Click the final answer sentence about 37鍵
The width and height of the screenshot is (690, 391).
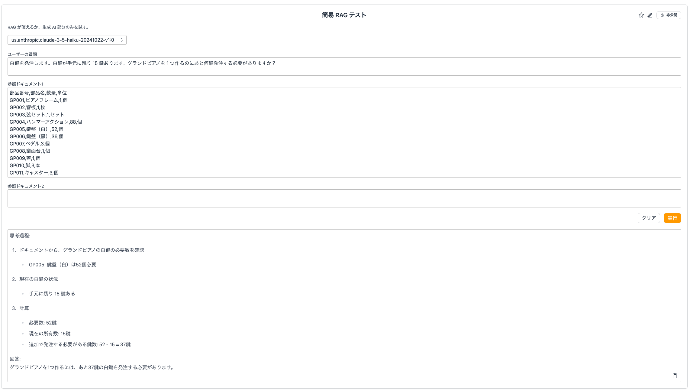(92, 367)
